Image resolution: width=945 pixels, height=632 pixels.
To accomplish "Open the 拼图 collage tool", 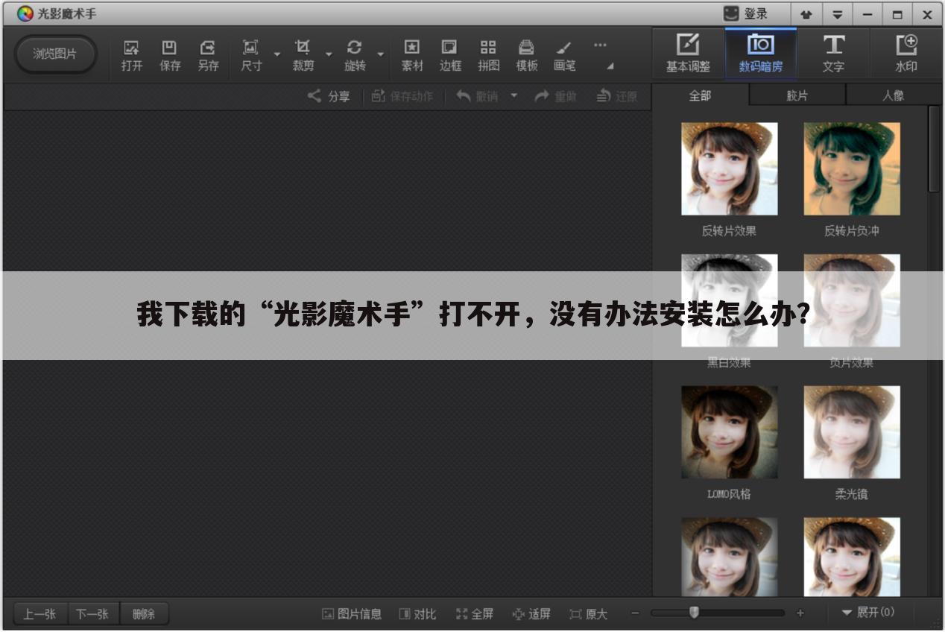I will 488,55.
